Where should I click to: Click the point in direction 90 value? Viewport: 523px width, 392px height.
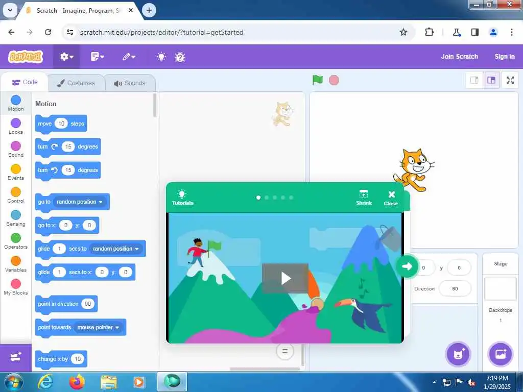coord(88,304)
